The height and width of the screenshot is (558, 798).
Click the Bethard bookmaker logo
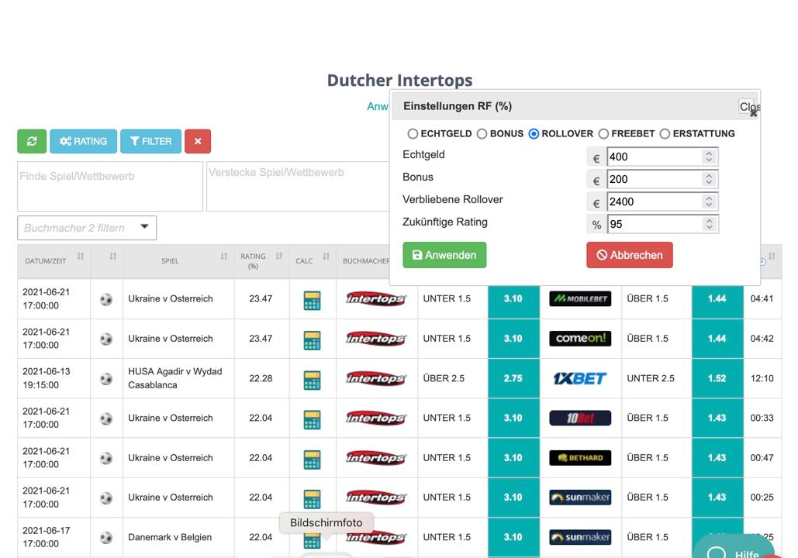[580, 458]
